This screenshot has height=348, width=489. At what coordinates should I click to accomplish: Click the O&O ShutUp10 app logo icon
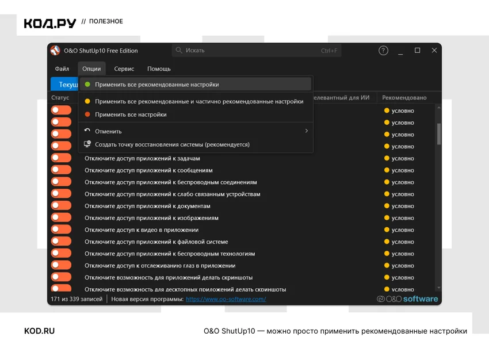(x=55, y=51)
